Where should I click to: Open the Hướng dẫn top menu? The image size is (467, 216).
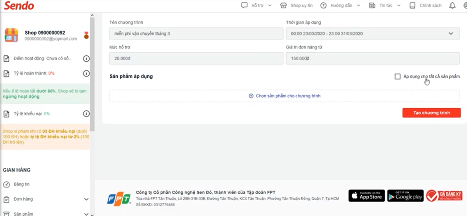point(341,6)
